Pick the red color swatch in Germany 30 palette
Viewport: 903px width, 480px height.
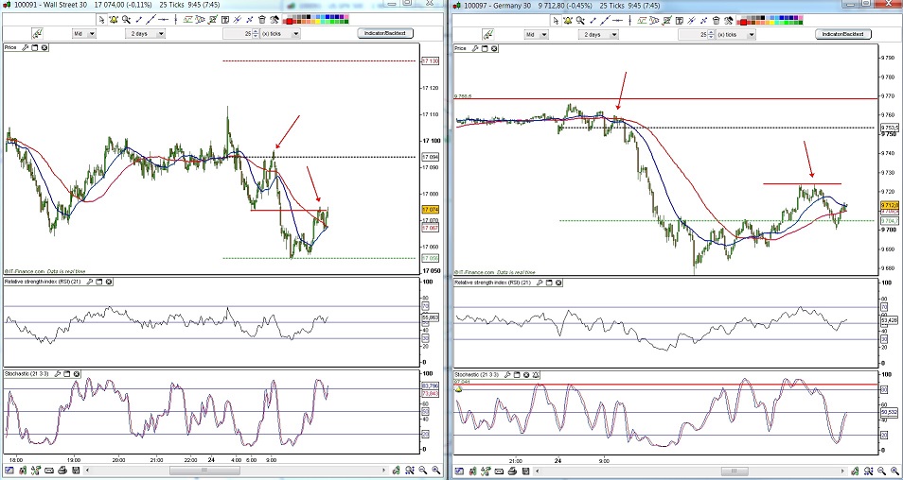pos(743,23)
